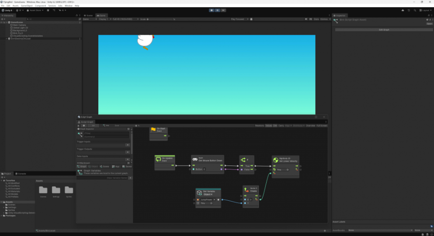Toggle the Values option in graph toolbar
Viewport: 434px width, 236px height.
(269, 125)
